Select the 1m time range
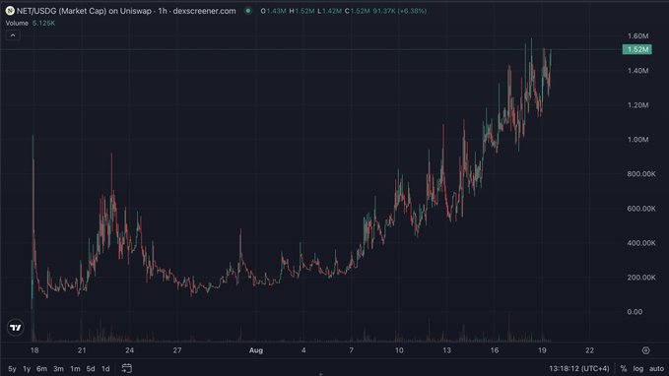 coord(75,369)
